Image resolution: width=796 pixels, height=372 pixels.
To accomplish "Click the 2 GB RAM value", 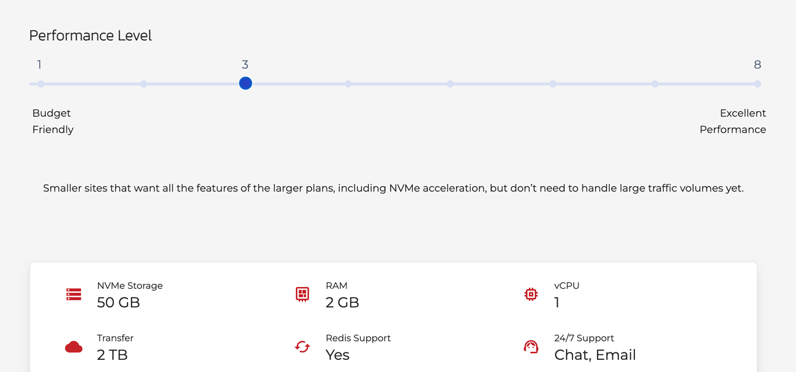I will (x=342, y=302).
